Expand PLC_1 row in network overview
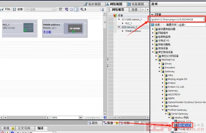Viewport: 206px width, 133px height. (123, 23)
